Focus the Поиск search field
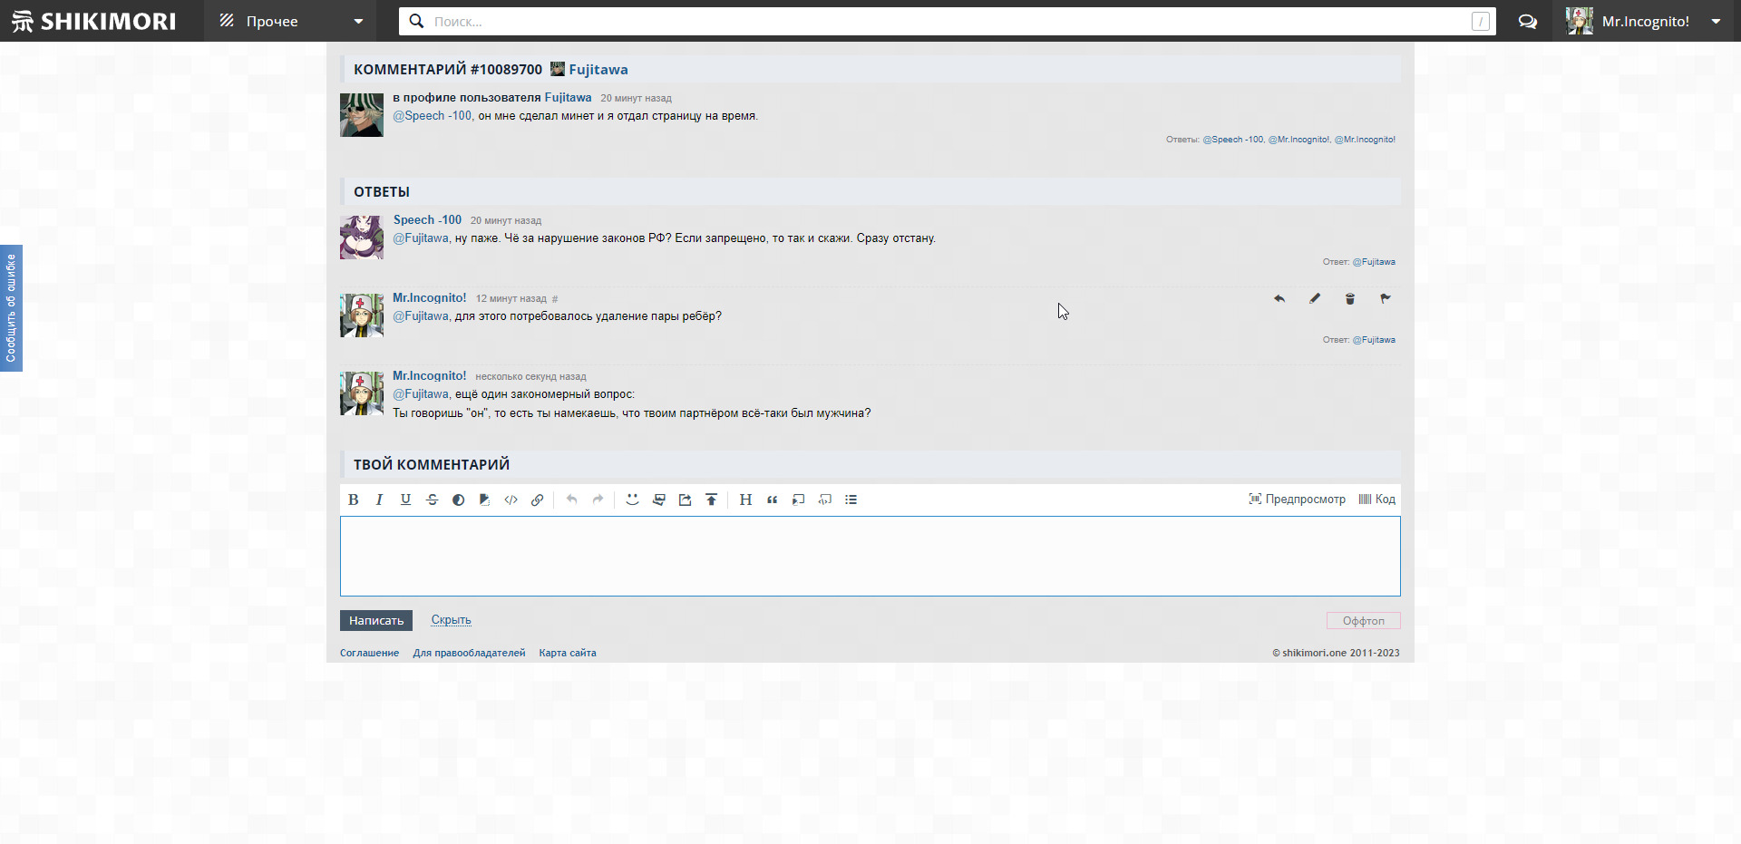Viewport: 1741px width, 844px height. click(x=943, y=21)
